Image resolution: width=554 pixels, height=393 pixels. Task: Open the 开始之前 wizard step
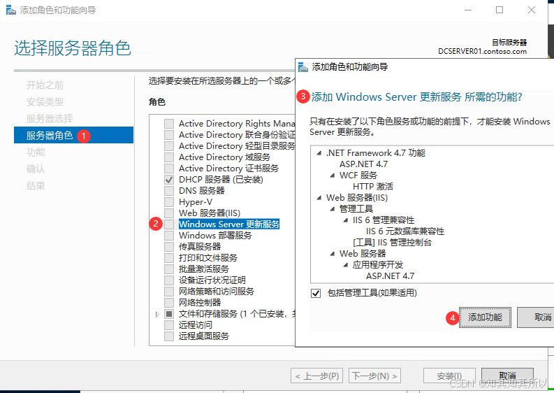pos(45,85)
